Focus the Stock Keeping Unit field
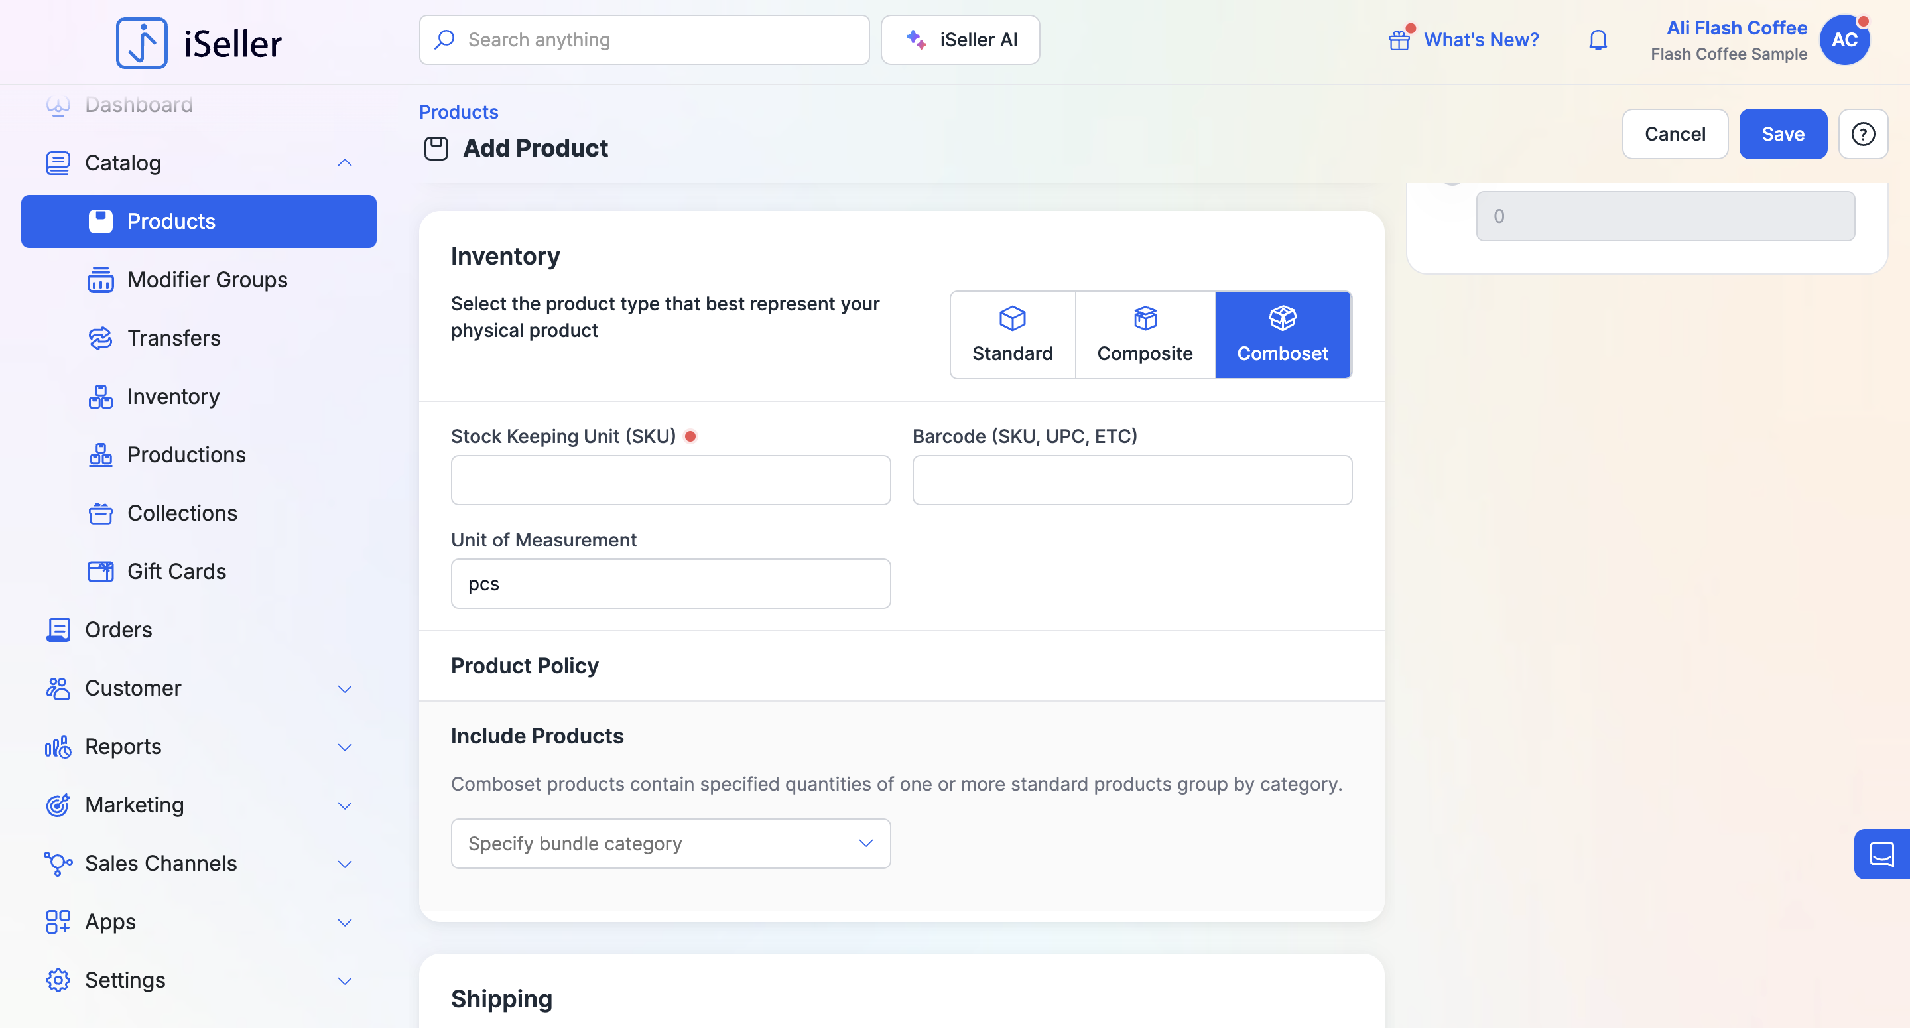Image resolution: width=1910 pixels, height=1028 pixels. point(670,480)
